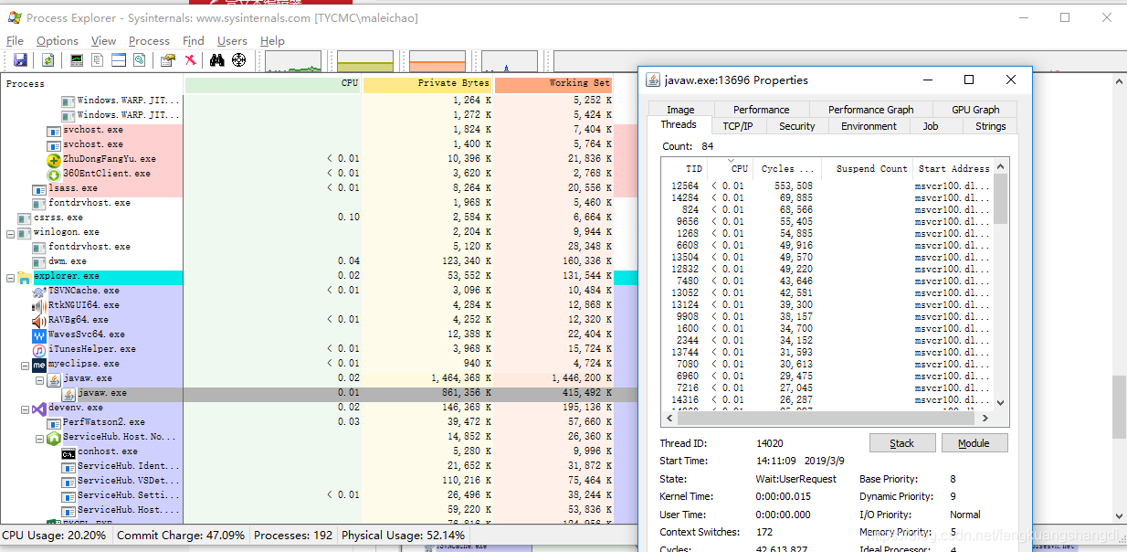Collapse the winlogon.exe tree node
1127x552 pixels.
[11, 233]
